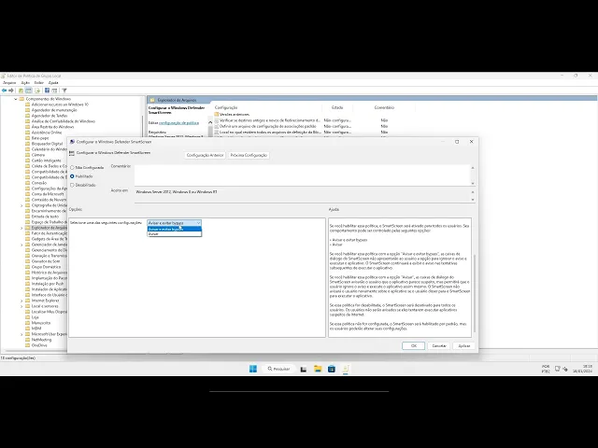Open the Arquivo menu
The height and width of the screenshot is (448, 598).
(x=9, y=83)
